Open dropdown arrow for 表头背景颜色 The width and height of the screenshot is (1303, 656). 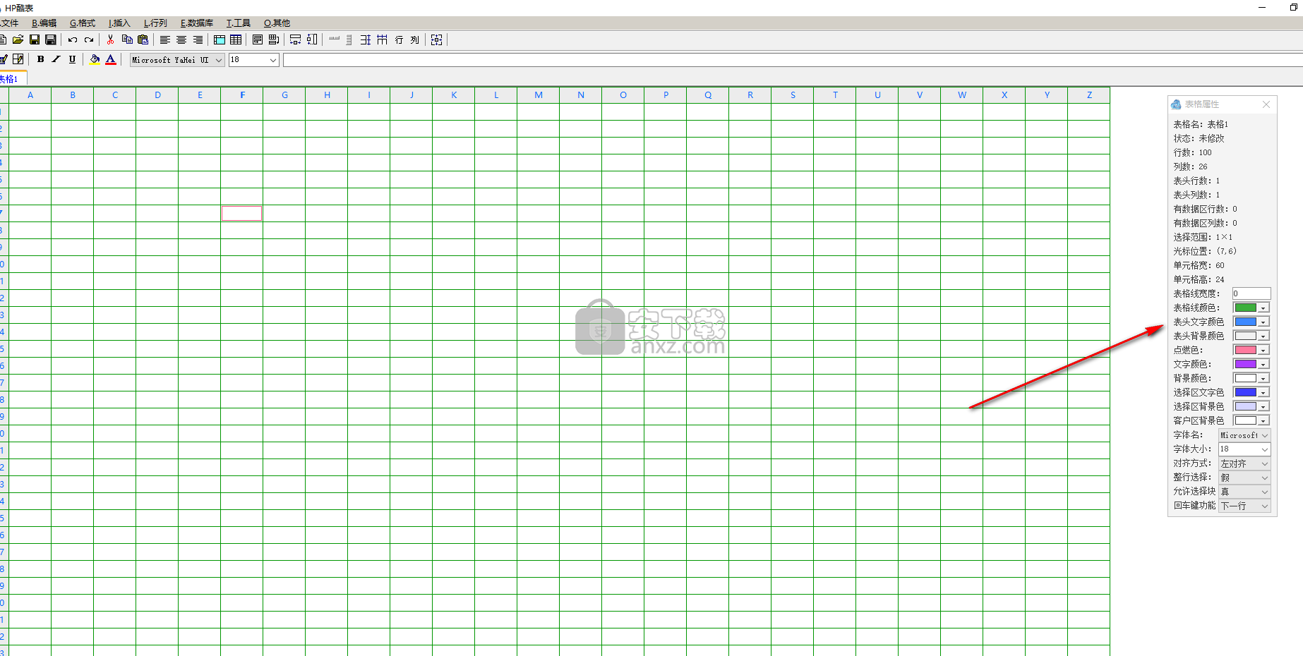(1263, 336)
